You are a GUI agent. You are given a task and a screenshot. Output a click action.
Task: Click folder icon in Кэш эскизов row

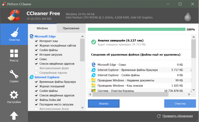click(93, 85)
